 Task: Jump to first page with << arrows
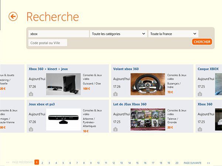(8, 162)
